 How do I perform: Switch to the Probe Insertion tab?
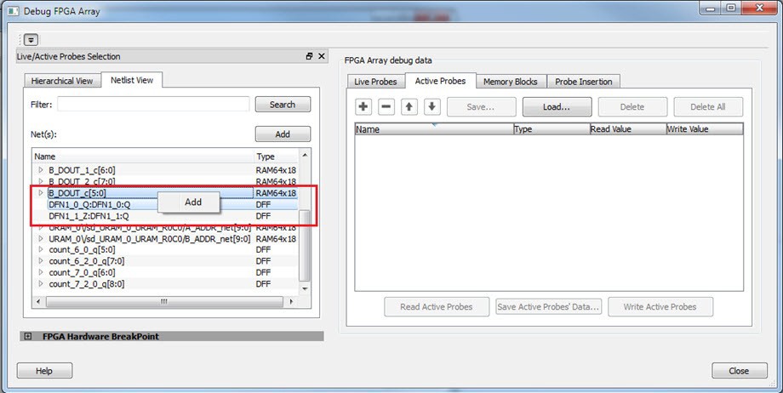click(583, 82)
